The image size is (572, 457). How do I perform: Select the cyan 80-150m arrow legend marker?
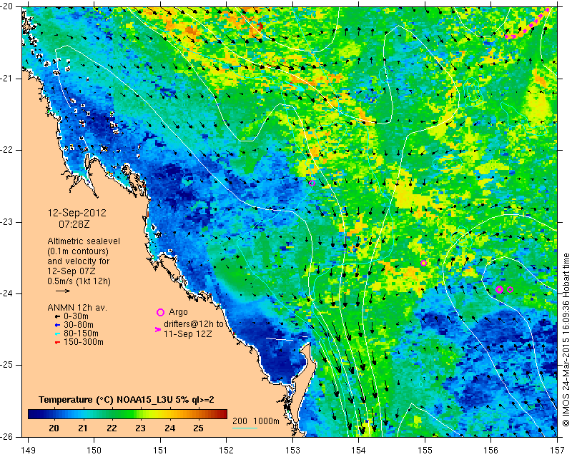tap(57, 333)
